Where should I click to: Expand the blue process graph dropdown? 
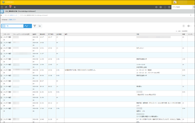tap(28, 26)
